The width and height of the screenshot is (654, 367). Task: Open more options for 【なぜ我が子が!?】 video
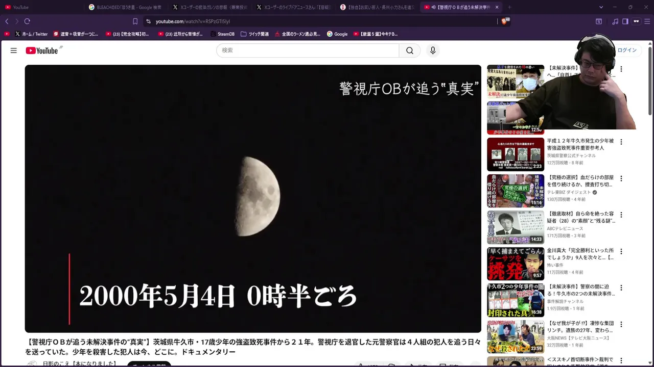pos(621,324)
